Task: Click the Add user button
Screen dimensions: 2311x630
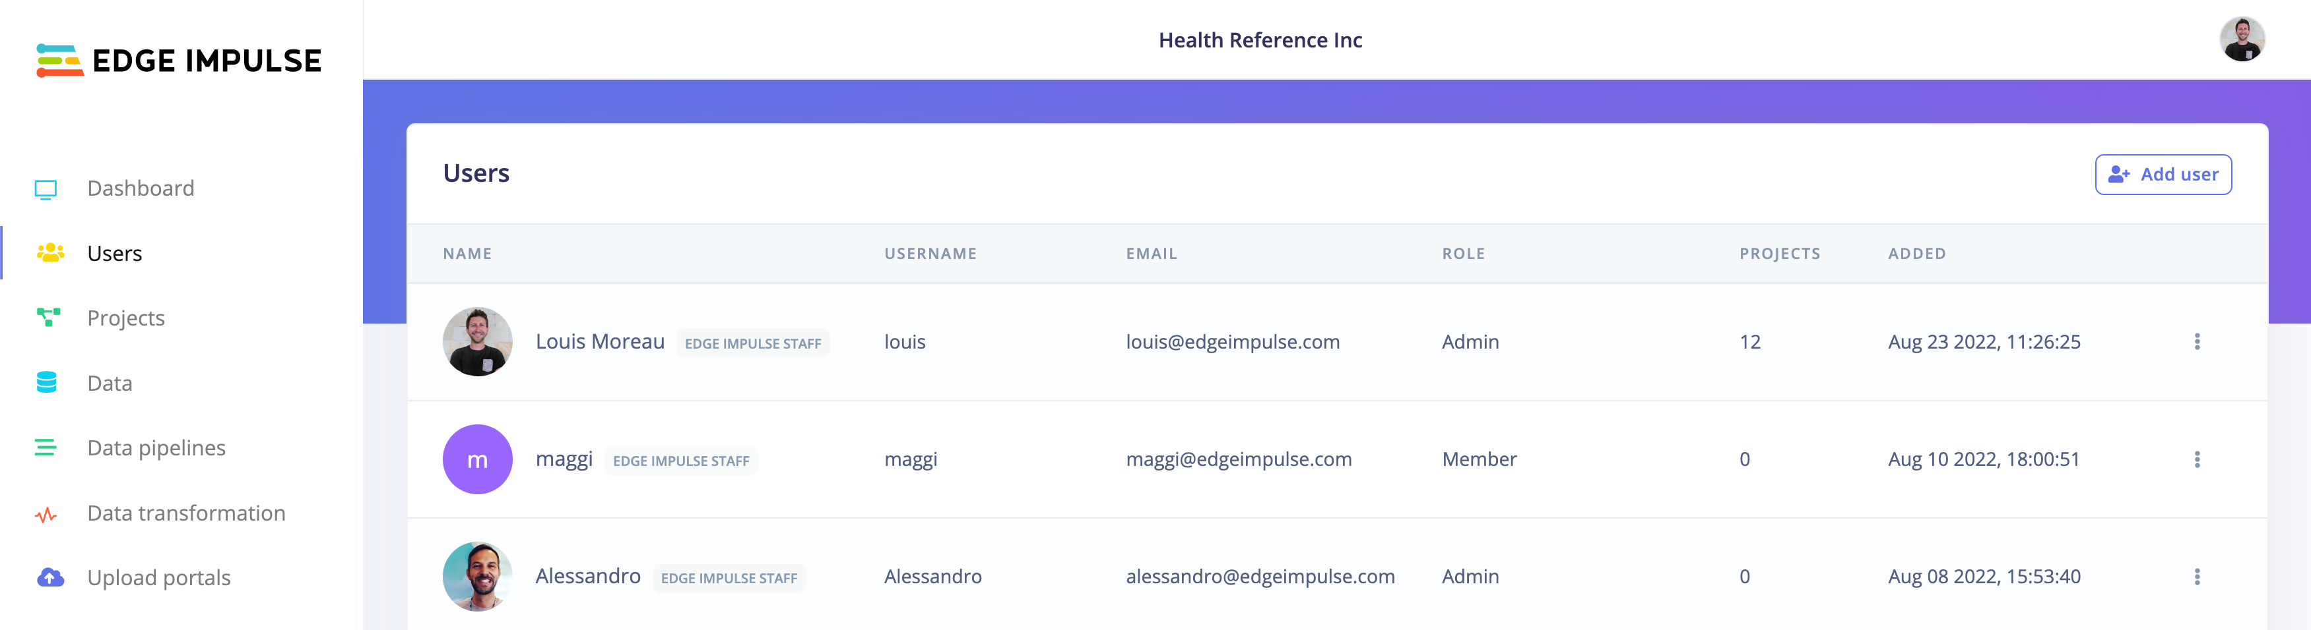Action: [2163, 174]
